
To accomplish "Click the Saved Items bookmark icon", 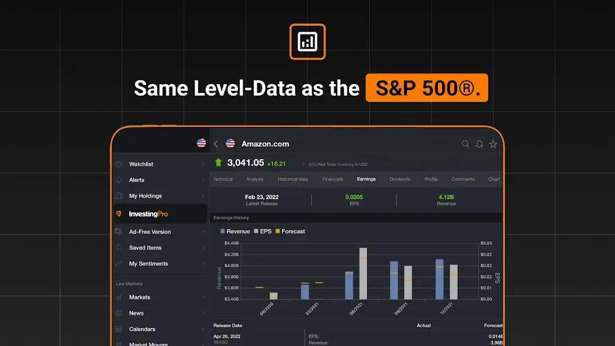I will tap(119, 248).
